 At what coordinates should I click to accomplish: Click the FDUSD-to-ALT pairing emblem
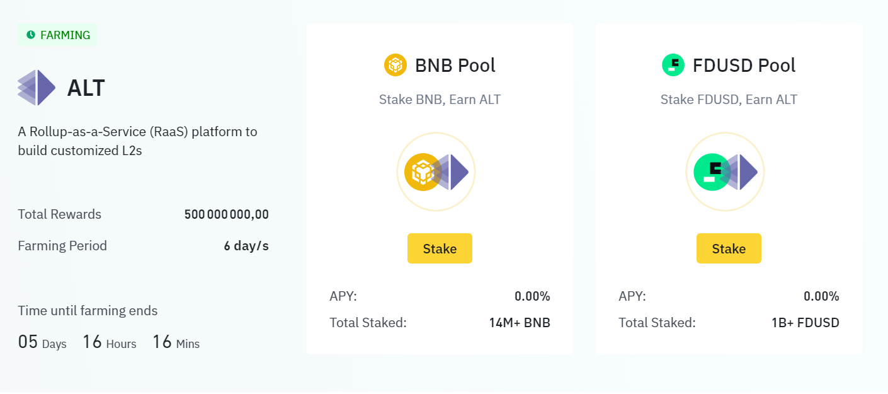coord(724,171)
